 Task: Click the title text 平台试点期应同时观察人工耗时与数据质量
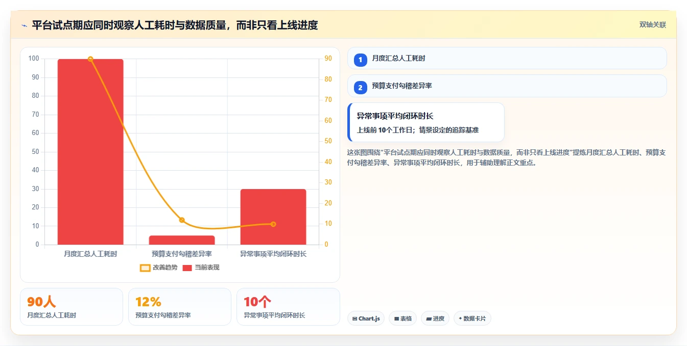point(129,25)
